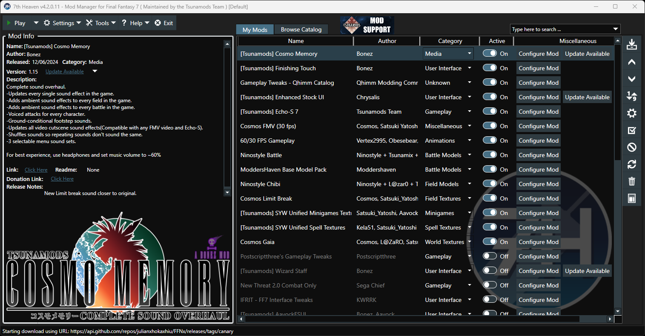Select the SYW Unified Spell Textures row

pos(425,227)
